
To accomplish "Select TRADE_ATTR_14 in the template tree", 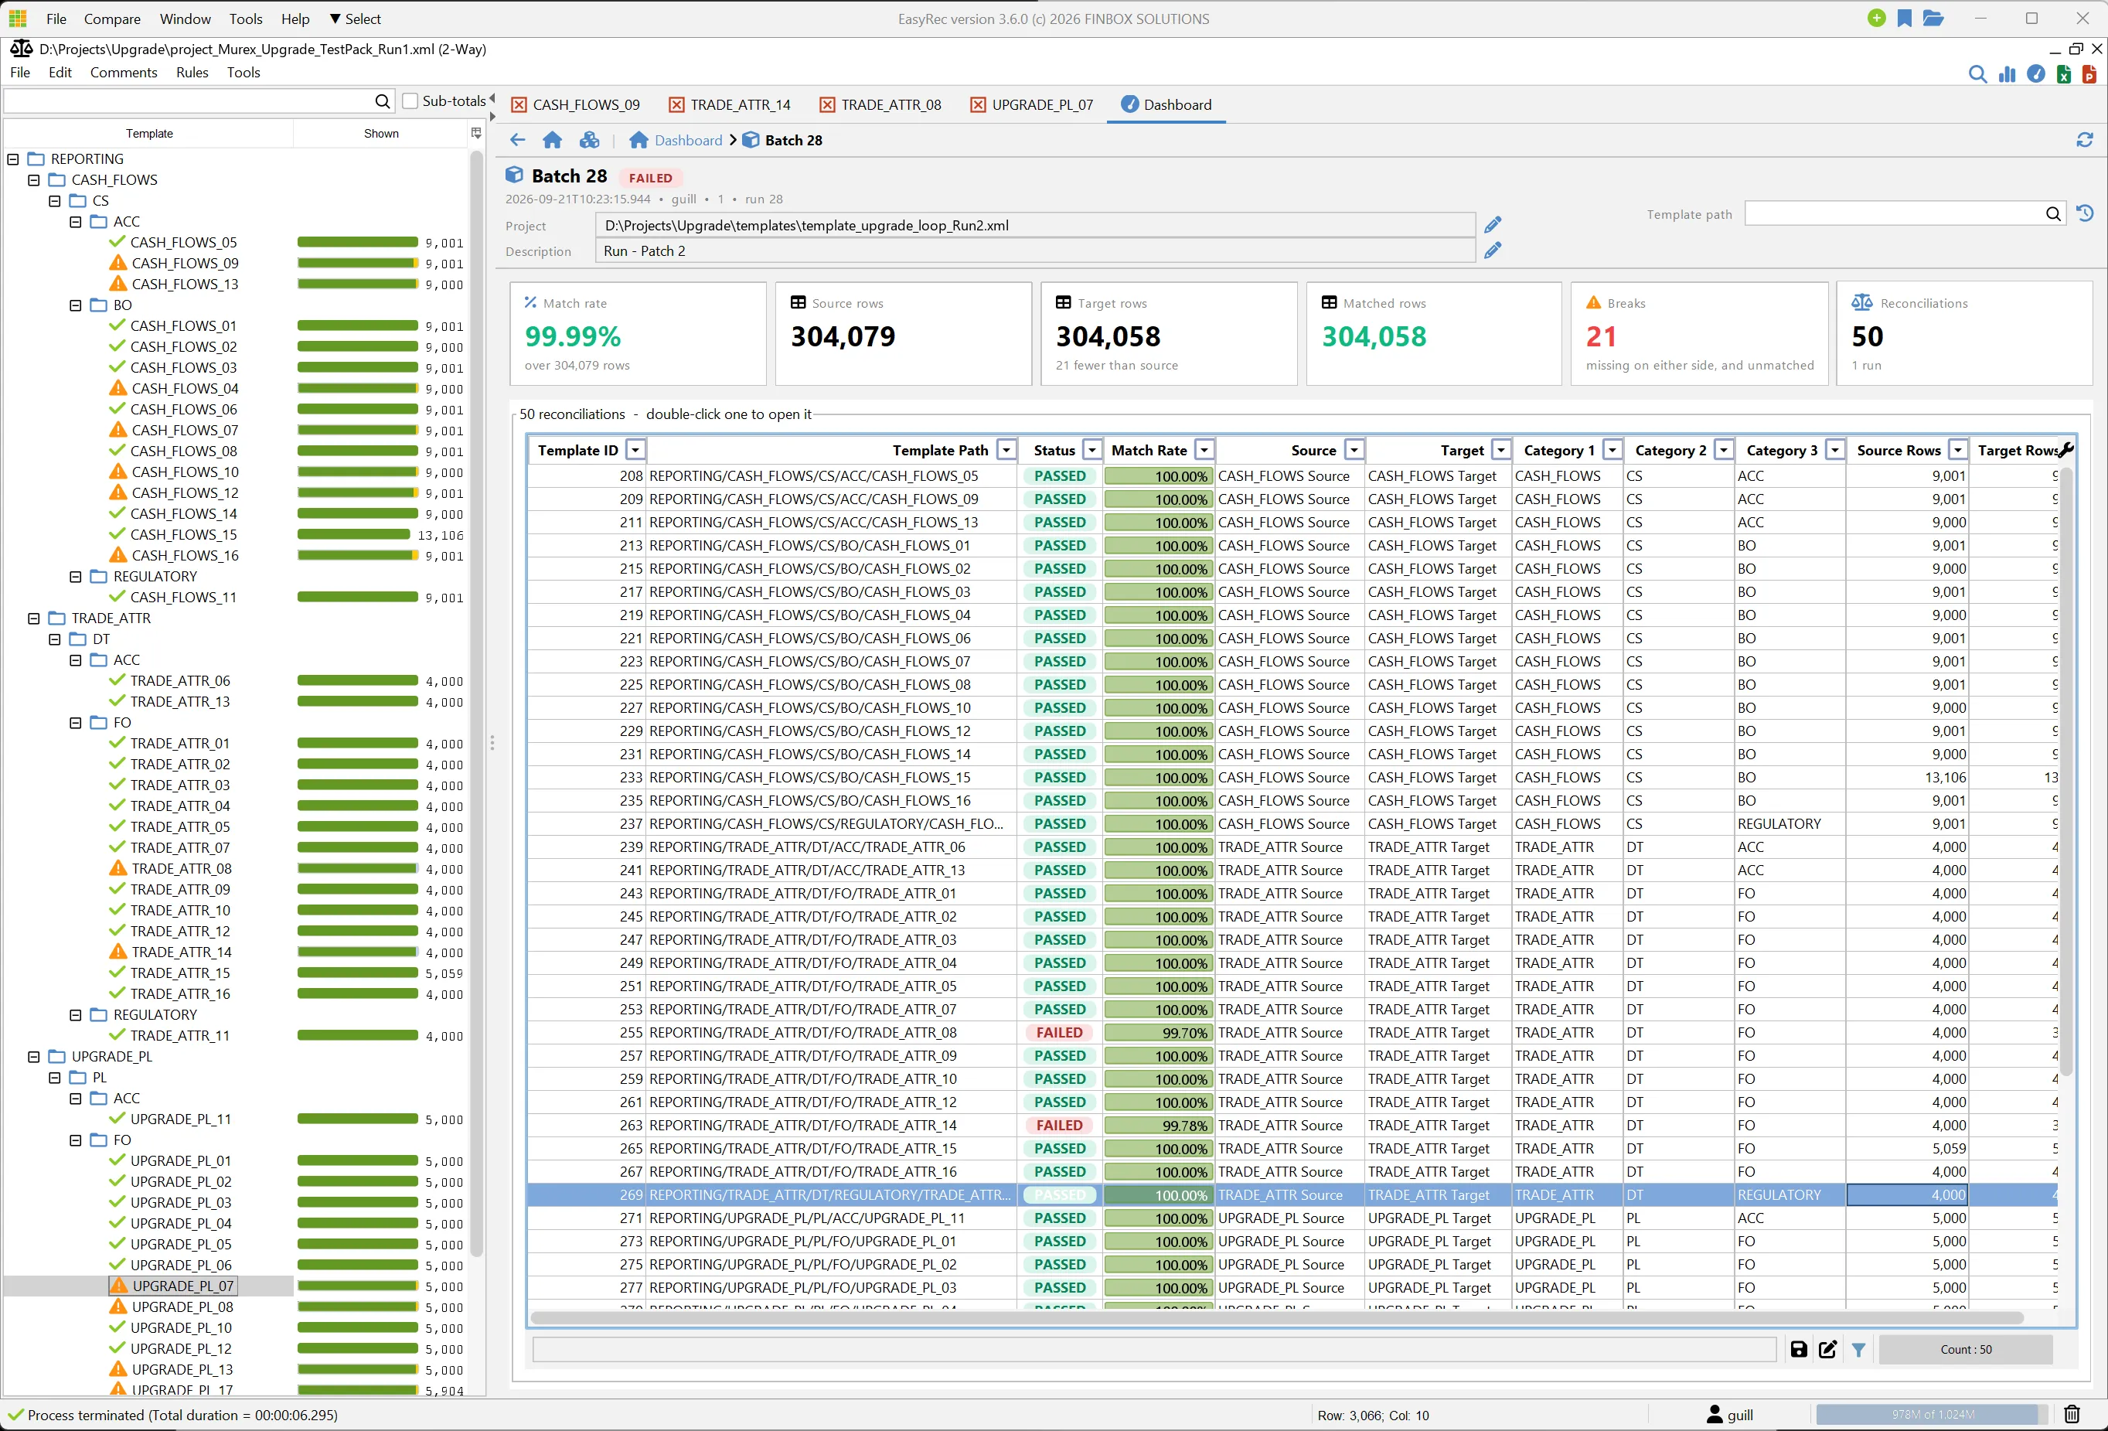I will (182, 952).
